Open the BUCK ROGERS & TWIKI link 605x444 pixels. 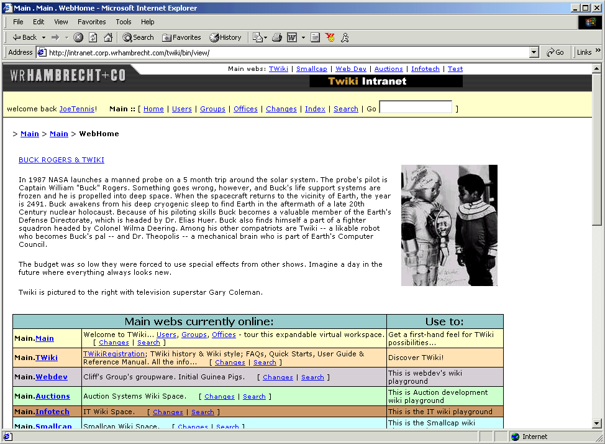(61, 160)
